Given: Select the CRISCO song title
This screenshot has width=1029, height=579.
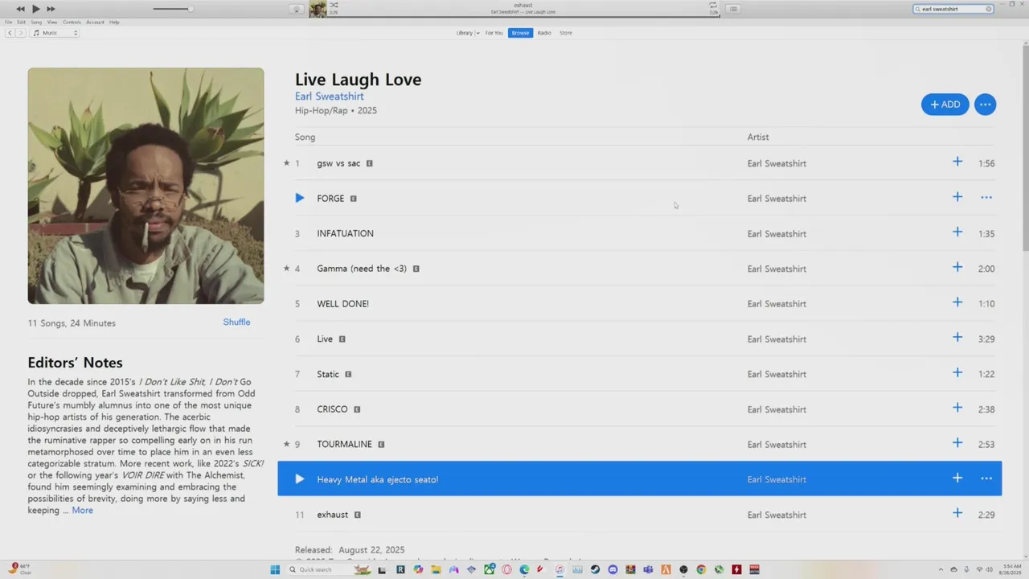Looking at the screenshot, I should tap(332, 409).
